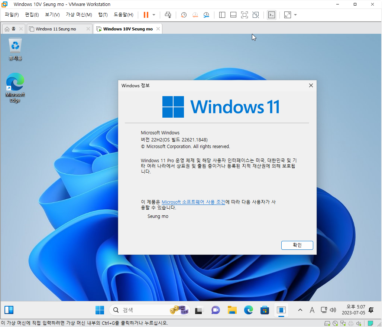Open the 파일(F) menu
382x327 pixels.
(x=12, y=15)
